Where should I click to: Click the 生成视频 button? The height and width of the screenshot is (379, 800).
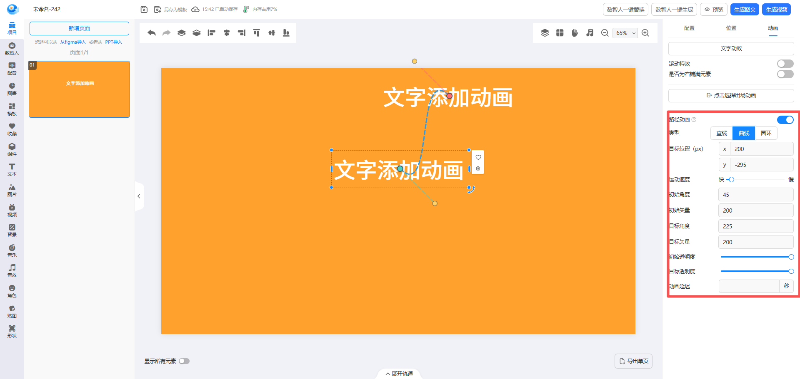pos(776,10)
